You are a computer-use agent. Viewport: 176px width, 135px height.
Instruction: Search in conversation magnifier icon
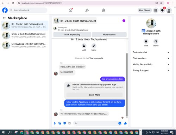point(156,41)
